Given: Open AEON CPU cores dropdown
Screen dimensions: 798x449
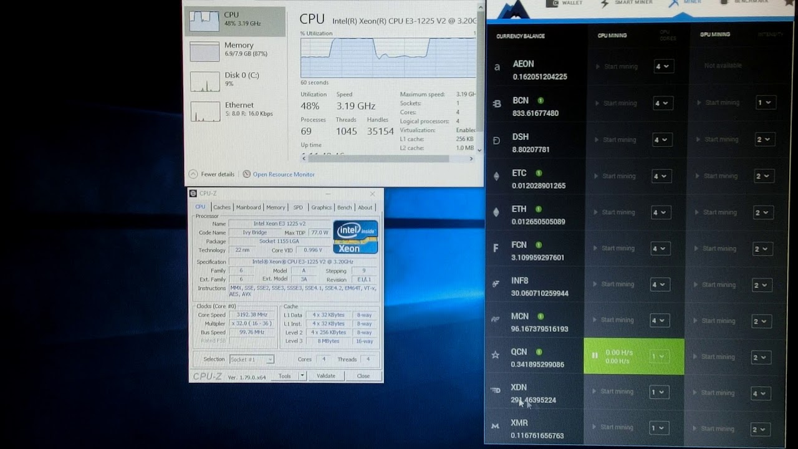Looking at the screenshot, I should coord(663,66).
